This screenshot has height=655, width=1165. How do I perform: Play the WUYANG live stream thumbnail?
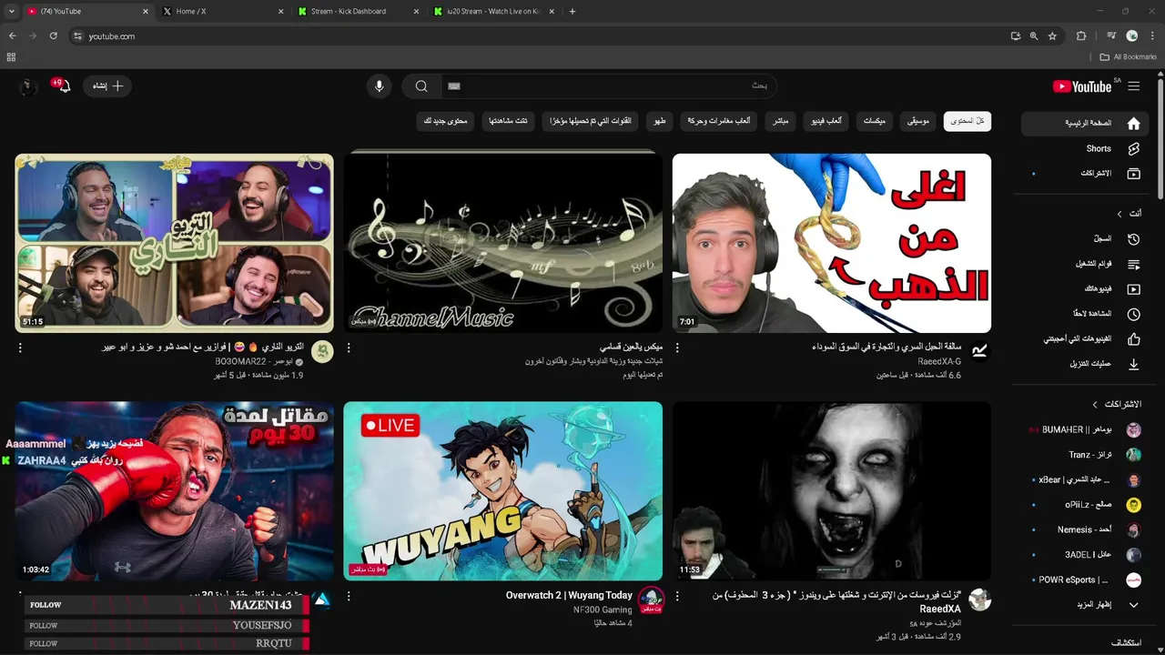[x=503, y=491]
